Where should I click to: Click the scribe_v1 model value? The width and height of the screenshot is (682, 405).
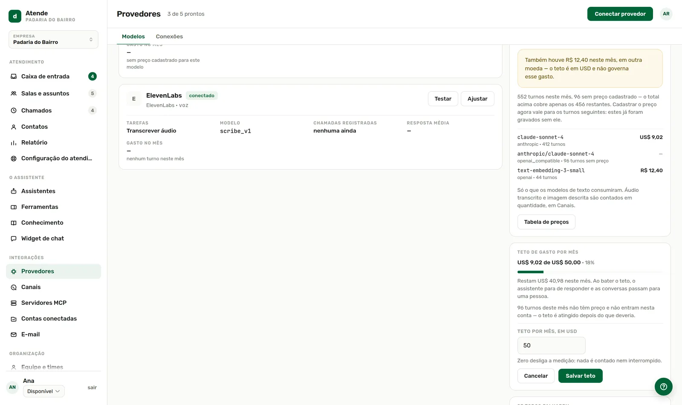(235, 131)
